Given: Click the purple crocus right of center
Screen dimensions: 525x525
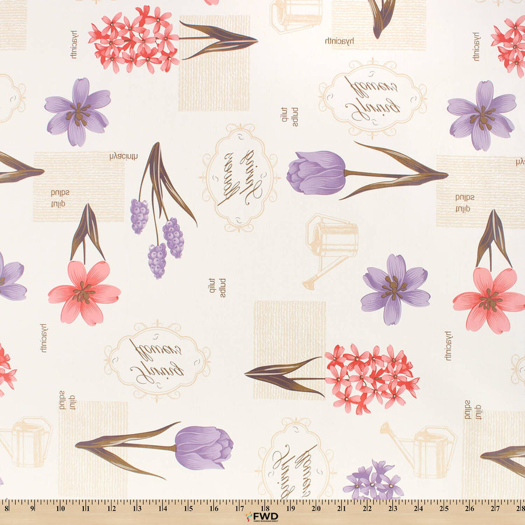Looking at the screenshot, I should (395, 289).
